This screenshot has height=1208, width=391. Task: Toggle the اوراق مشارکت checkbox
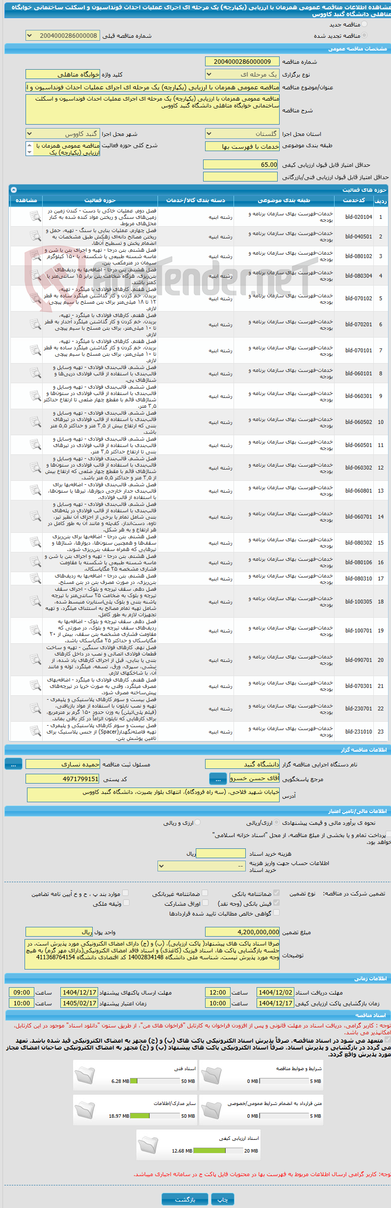coord(205,902)
